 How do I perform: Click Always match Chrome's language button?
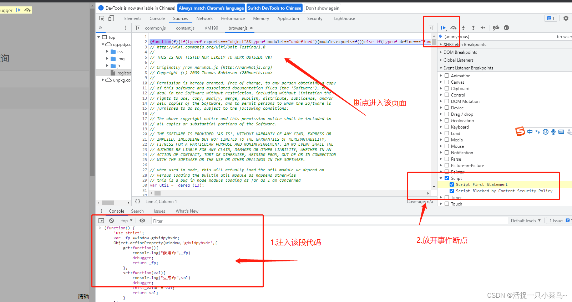pos(211,8)
